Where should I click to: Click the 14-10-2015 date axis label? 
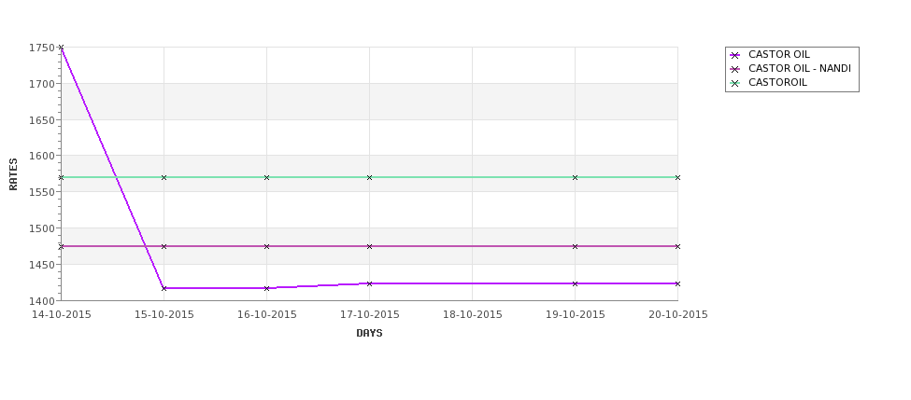pyautogui.click(x=61, y=315)
